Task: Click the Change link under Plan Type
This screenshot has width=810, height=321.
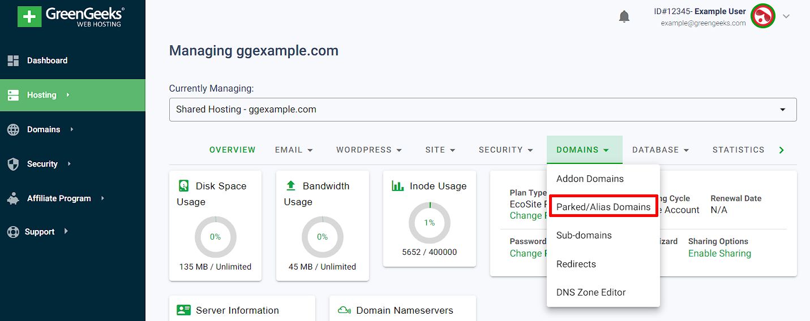Action: pos(527,215)
